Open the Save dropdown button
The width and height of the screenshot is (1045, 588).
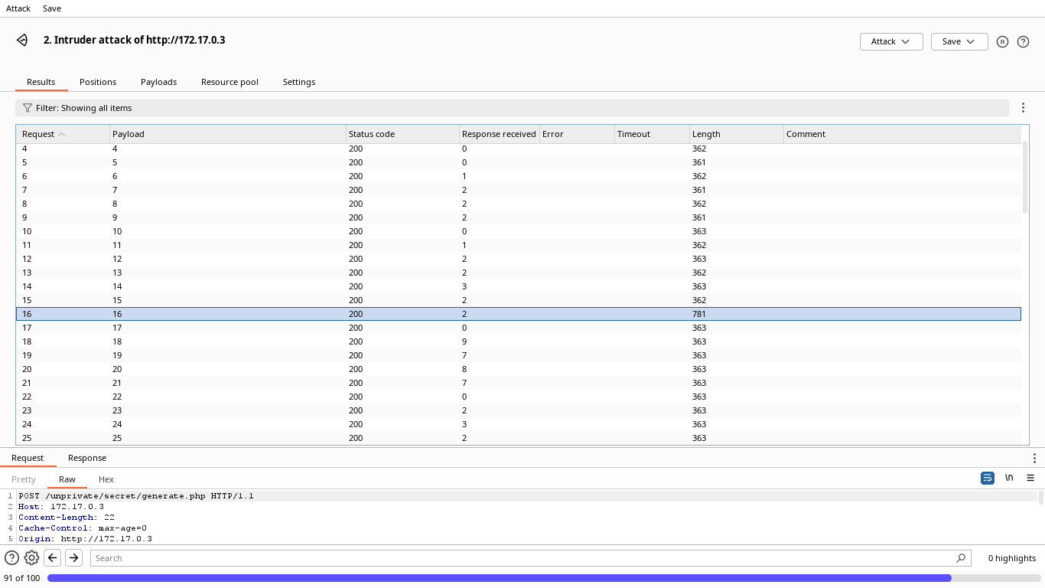tap(959, 41)
